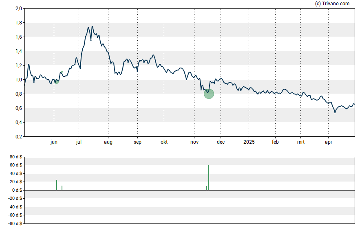
Task: Click the '-60 d.$' volume axis label
Action: tap(15, 215)
